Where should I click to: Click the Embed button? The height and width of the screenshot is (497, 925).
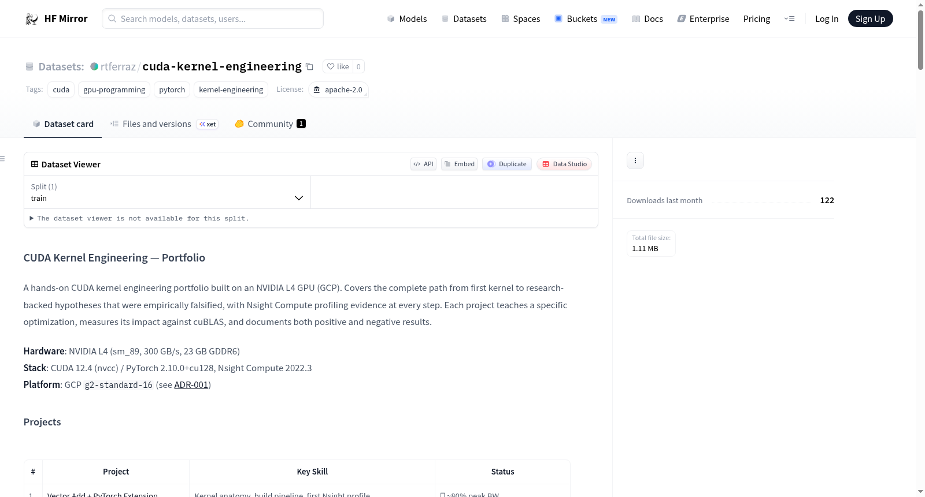click(x=460, y=164)
